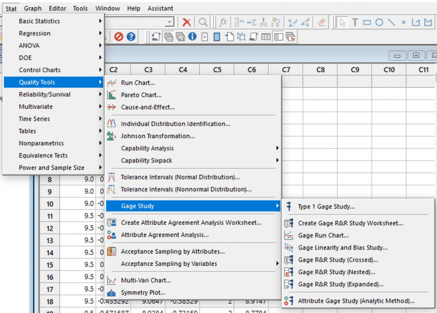Click the Type 1 Gage Study icon
The width and height of the screenshot is (437, 313).
click(x=289, y=206)
